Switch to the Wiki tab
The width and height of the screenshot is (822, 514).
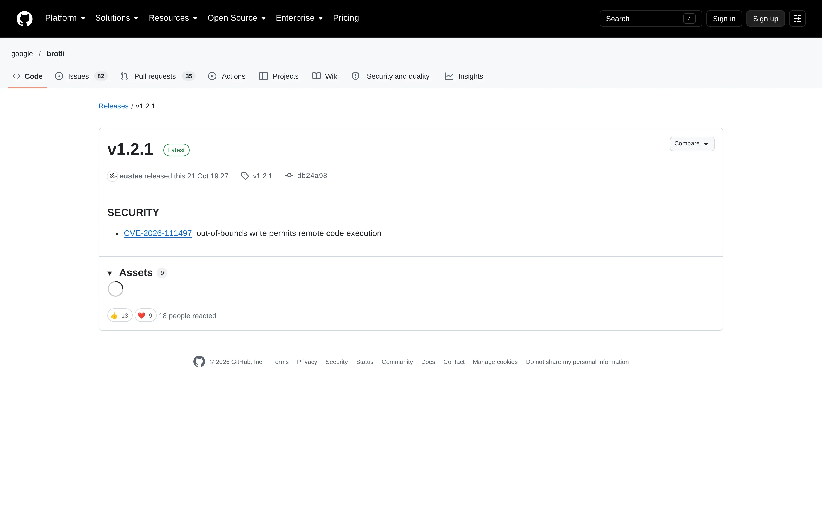325,76
